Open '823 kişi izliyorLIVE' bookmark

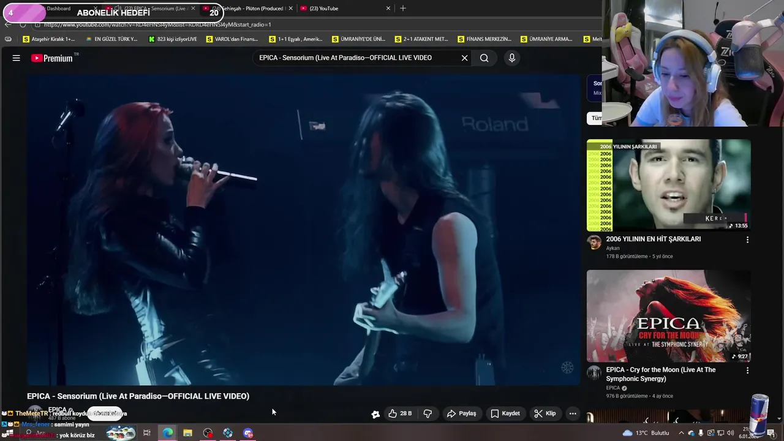[173, 39]
